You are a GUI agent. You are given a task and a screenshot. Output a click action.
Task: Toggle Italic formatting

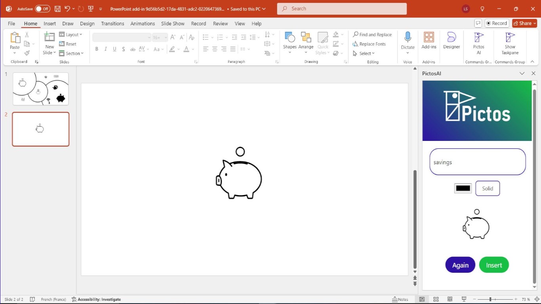pyautogui.click(x=106, y=49)
